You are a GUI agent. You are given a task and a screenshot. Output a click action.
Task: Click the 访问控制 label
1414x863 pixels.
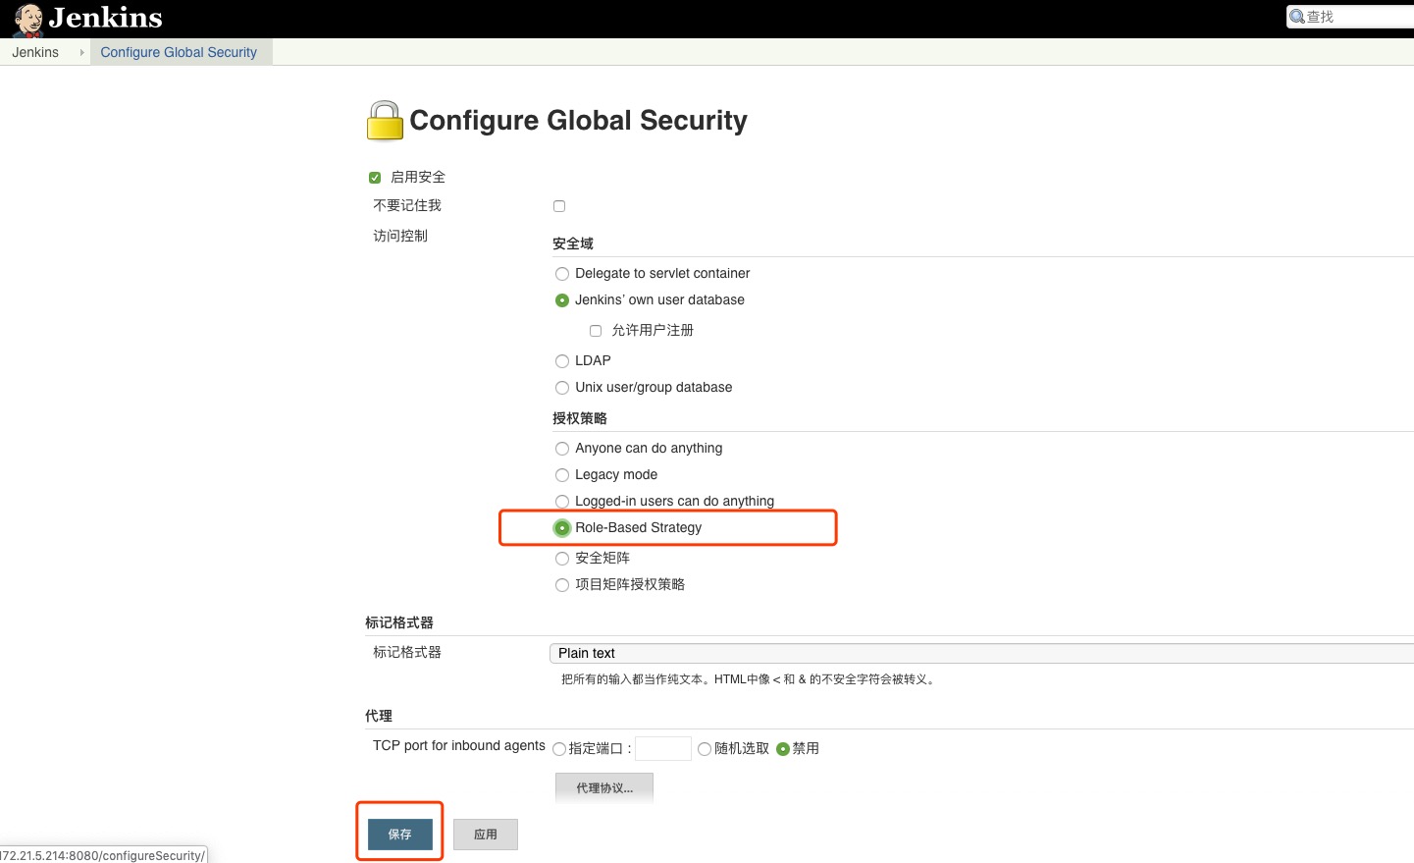point(400,236)
